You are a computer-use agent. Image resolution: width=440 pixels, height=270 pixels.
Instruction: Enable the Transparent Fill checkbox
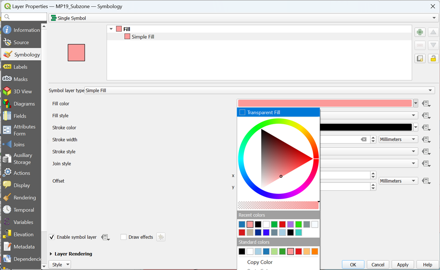click(242, 112)
